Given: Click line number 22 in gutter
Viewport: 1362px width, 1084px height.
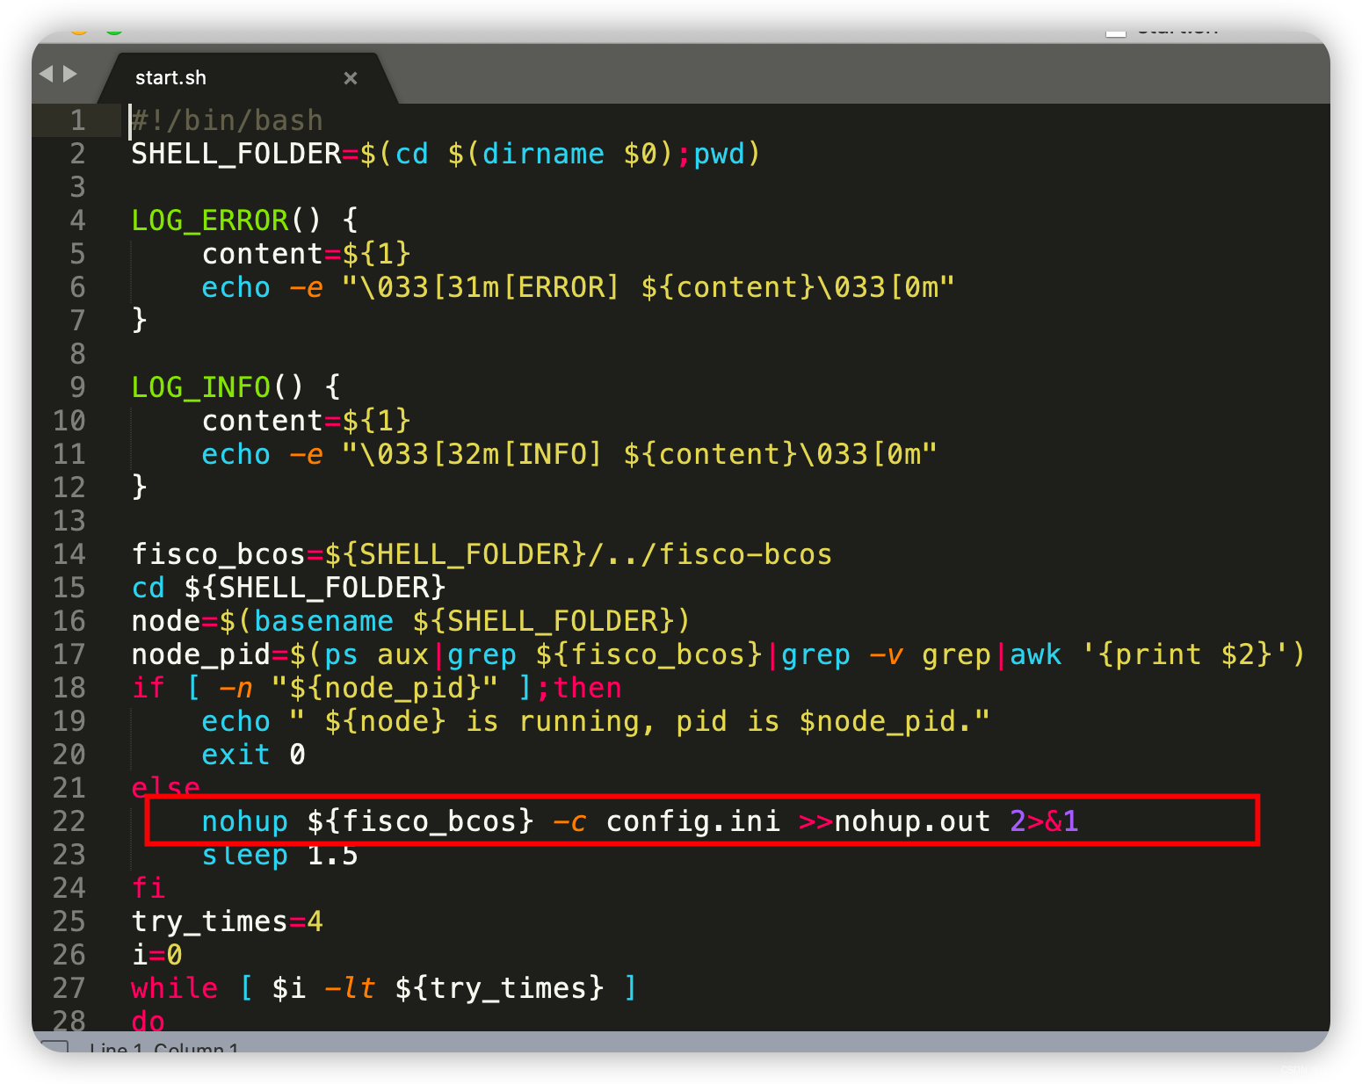Looking at the screenshot, I should pos(69,821).
